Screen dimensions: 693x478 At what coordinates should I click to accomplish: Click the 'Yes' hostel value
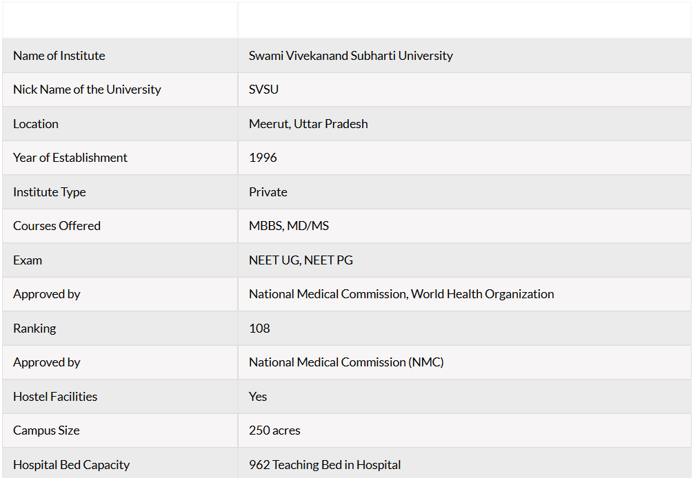tap(258, 396)
